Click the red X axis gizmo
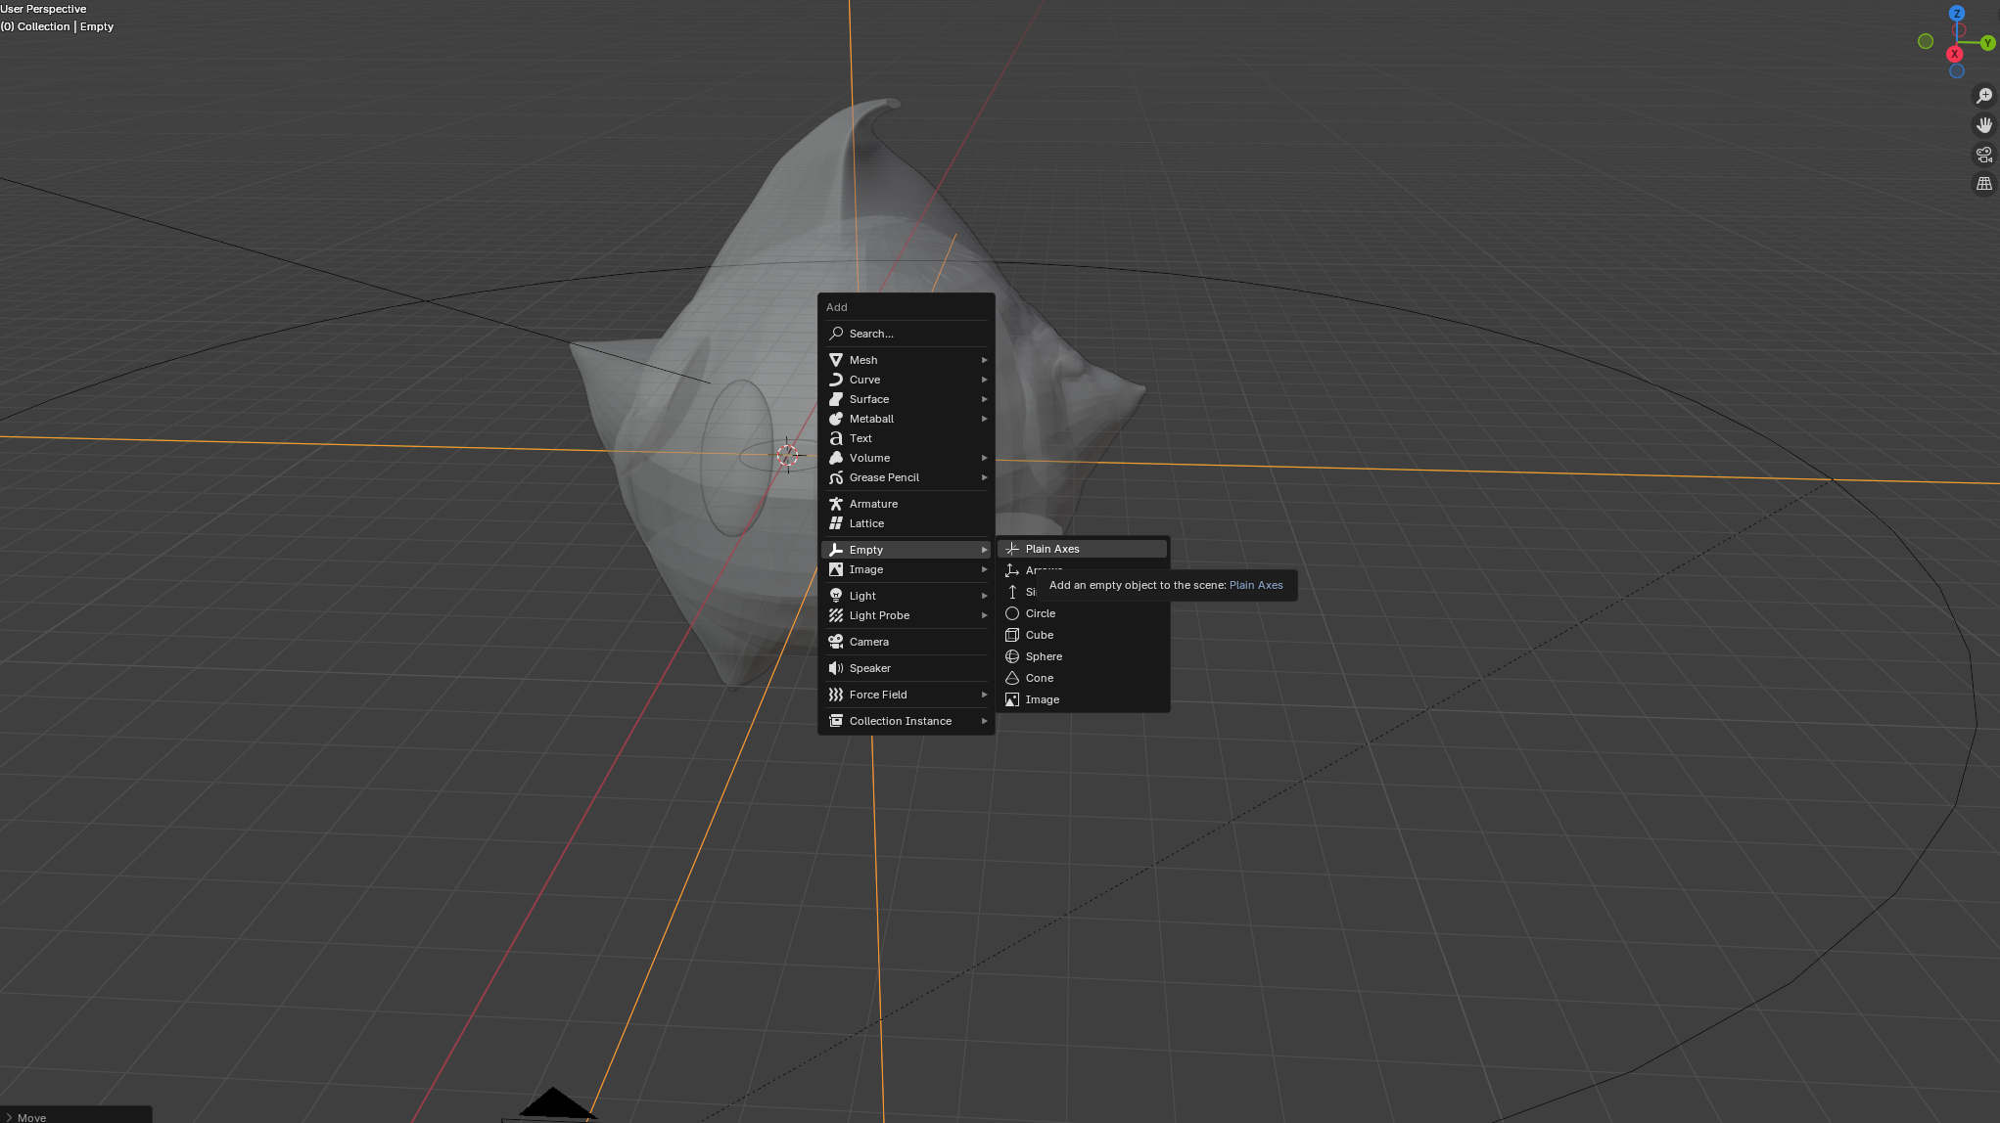Viewport: 2000px width, 1123px height. click(1954, 54)
